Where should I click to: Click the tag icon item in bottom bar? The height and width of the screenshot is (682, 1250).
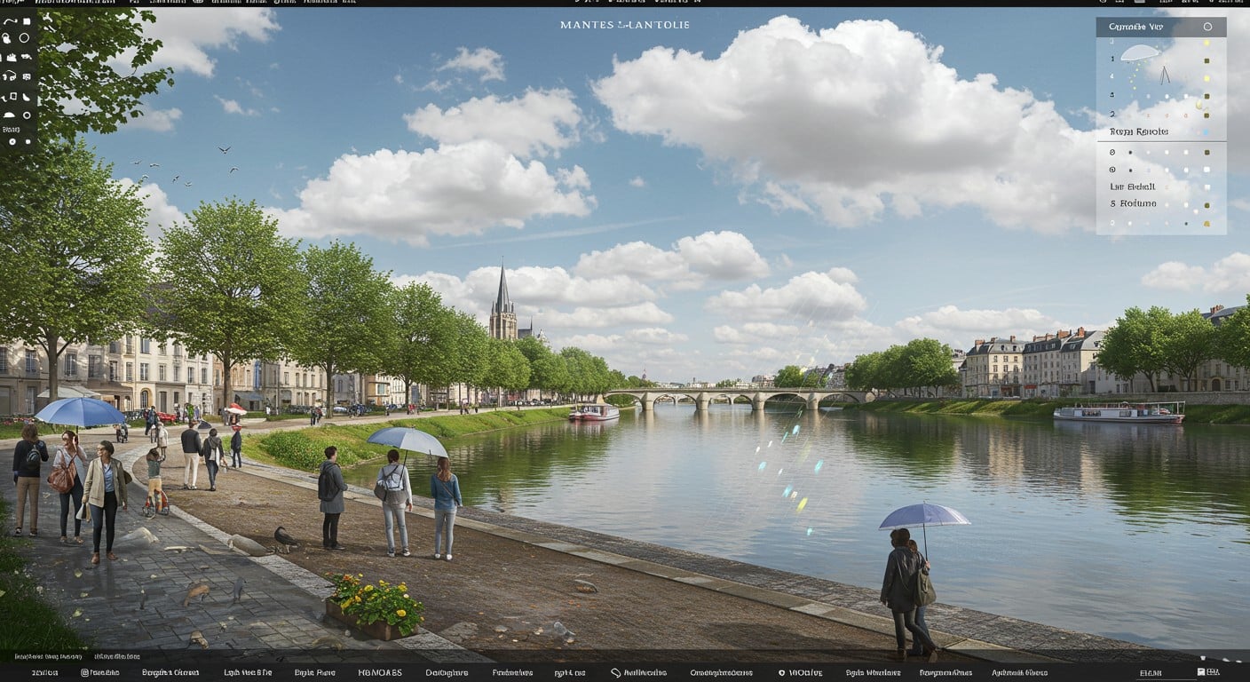[x=638, y=673]
